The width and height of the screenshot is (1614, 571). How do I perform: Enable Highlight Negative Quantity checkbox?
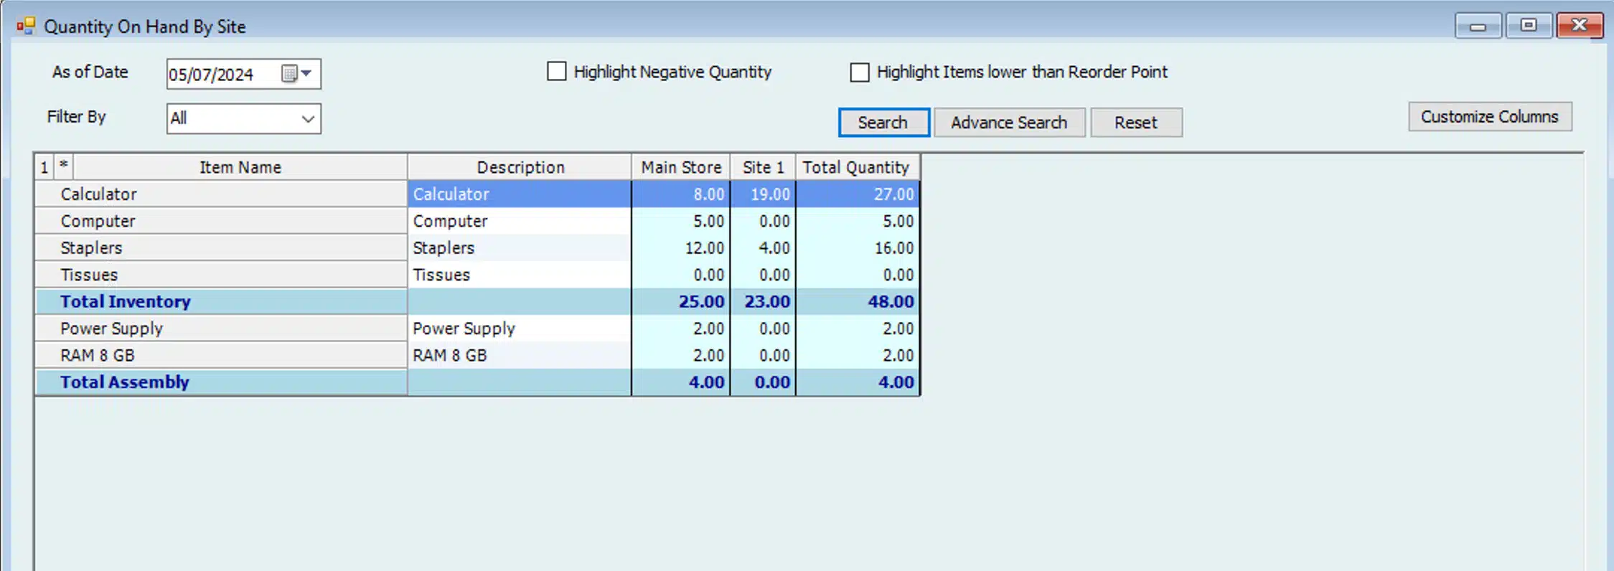coord(556,72)
